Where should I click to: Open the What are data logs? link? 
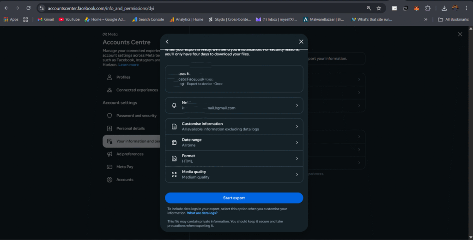202,213
